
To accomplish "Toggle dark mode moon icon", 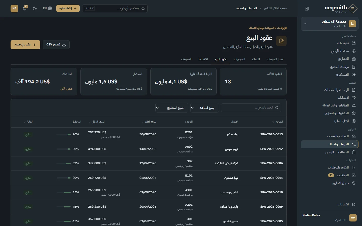I will pos(35,8).
